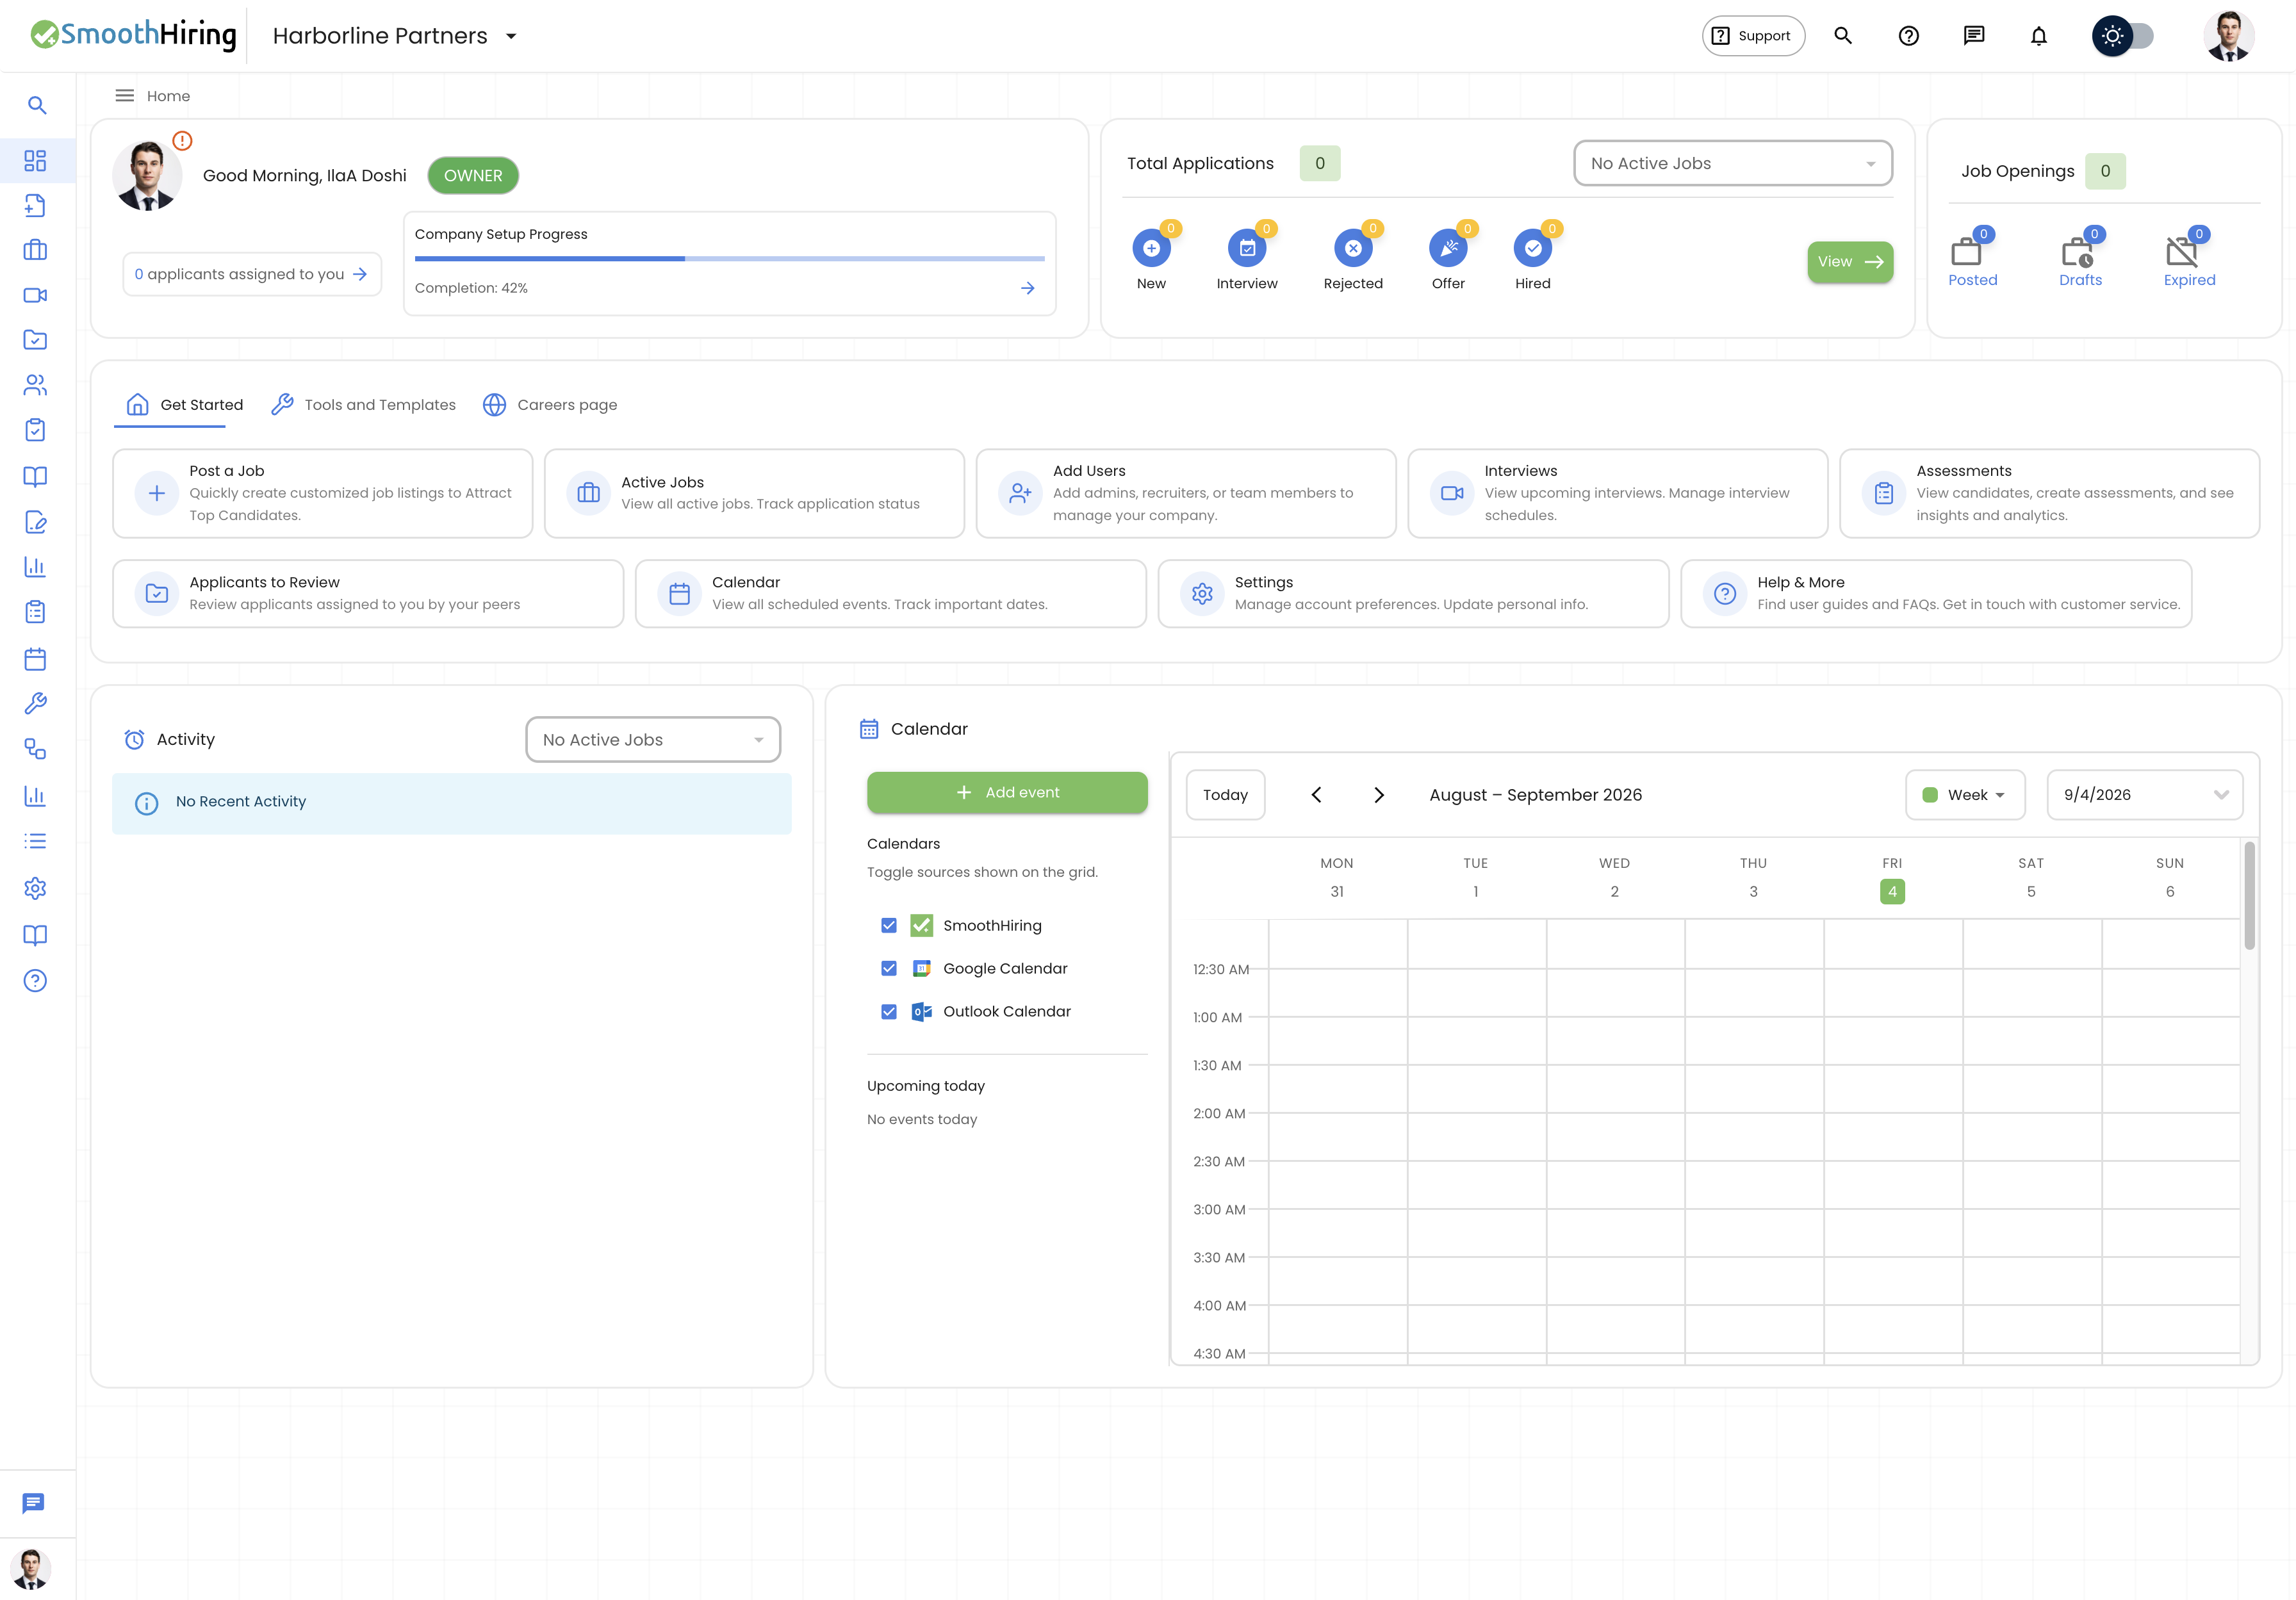Open the search icon in top header
This screenshot has height=1600, width=2296.
coord(1843,36)
